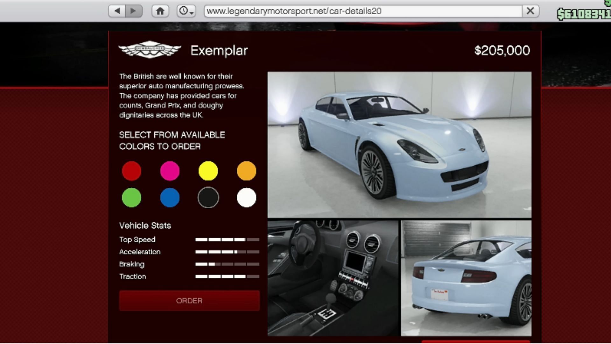Select the yellow color swatch
This screenshot has width=611, height=344.
click(x=208, y=171)
